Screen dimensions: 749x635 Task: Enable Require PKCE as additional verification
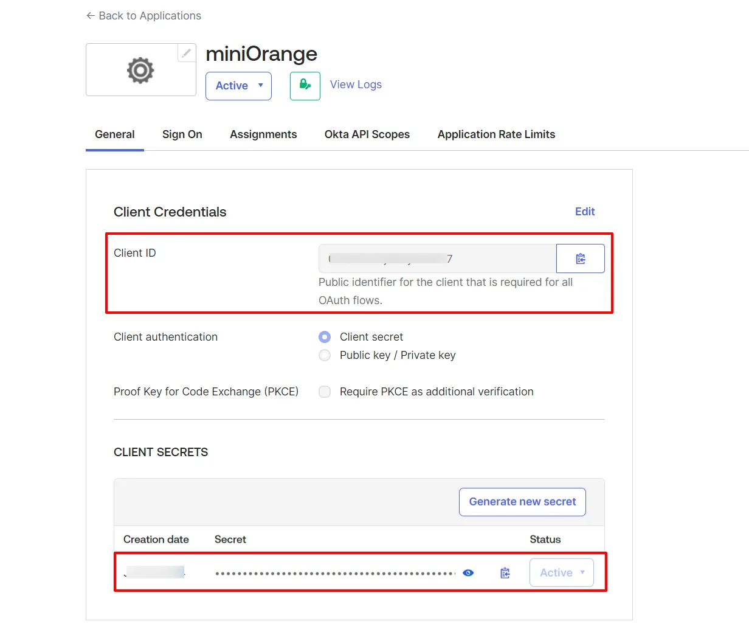324,392
